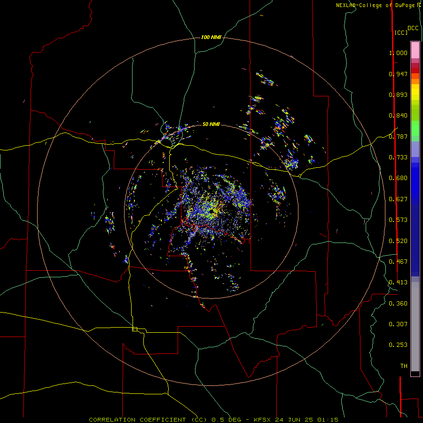Click the 100 NMI range ring label
Screen dimensions: 423x423
pyautogui.click(x=211, y=37)
